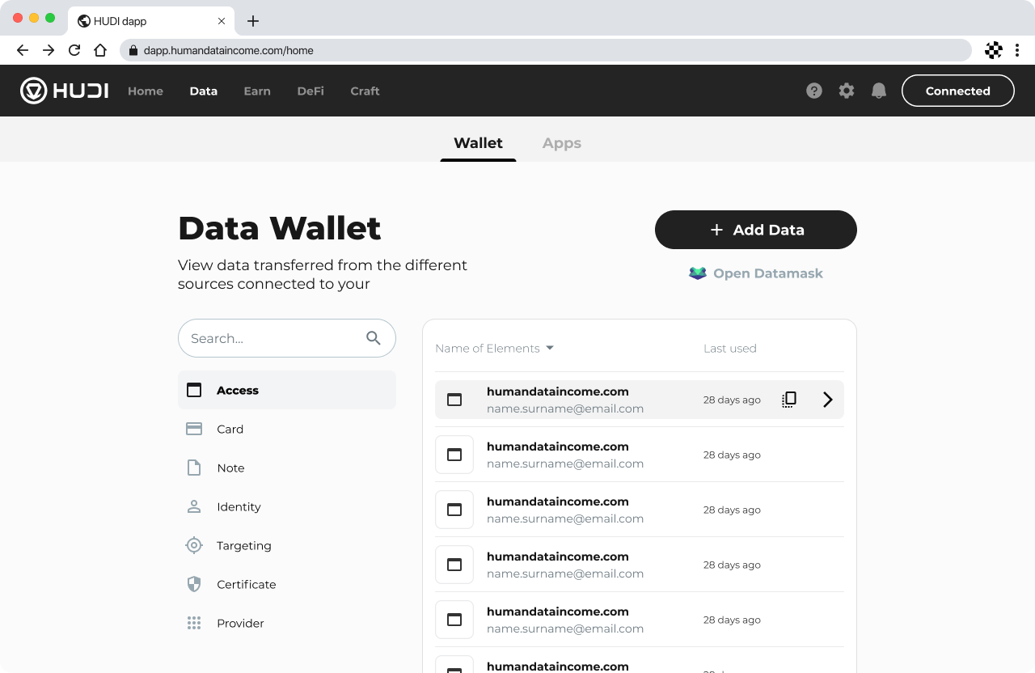Select the Targeting category
The width and height of the screenshot is (1035, 673).
tap(243, 545)
